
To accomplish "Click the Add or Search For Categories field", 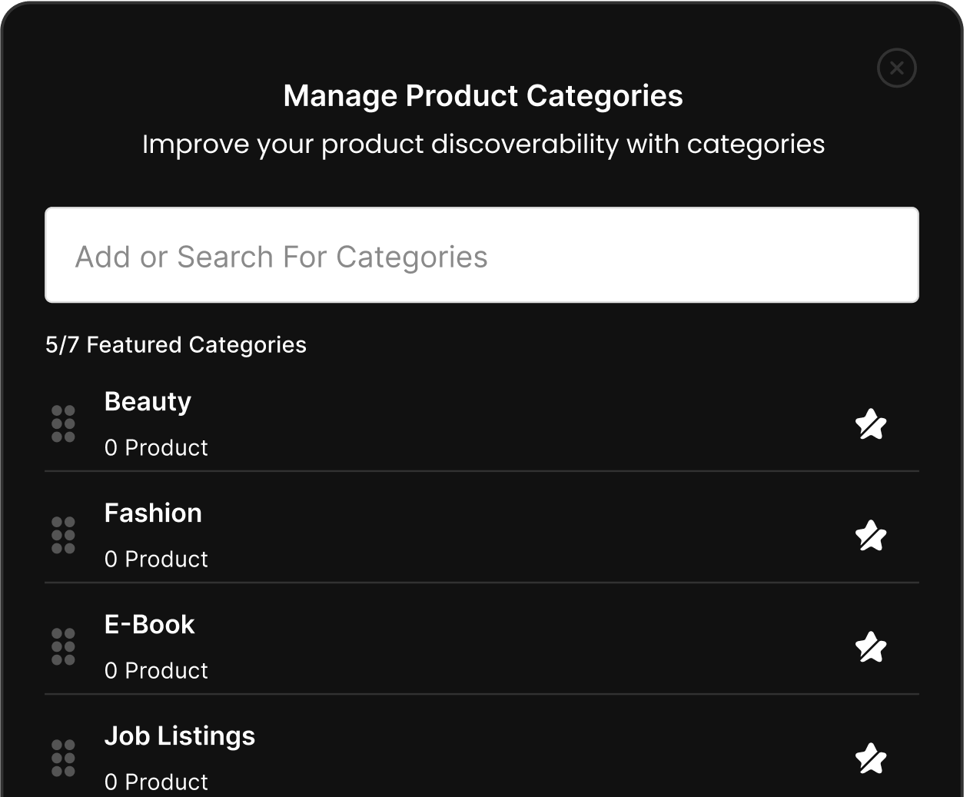I will tap(482, 255).
